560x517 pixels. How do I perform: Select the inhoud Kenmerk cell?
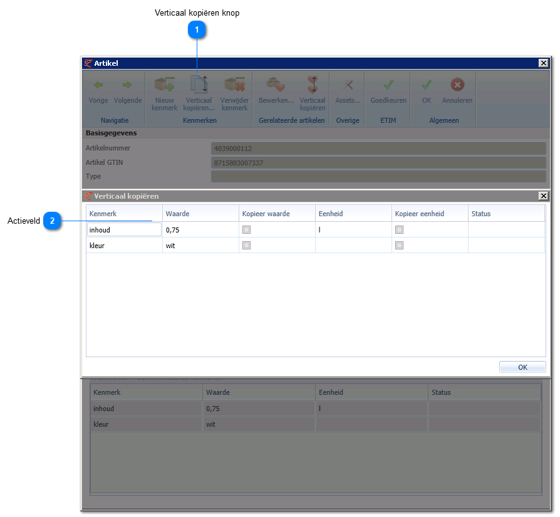[x=124, y=230]
